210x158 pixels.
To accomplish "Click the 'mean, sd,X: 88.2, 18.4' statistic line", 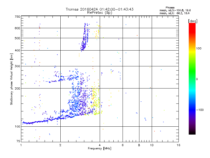I will pos(175,13).
